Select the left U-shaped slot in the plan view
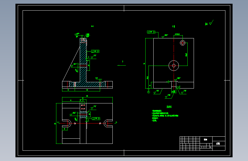This screenshot has height=161, width=248. coord(67,123)
